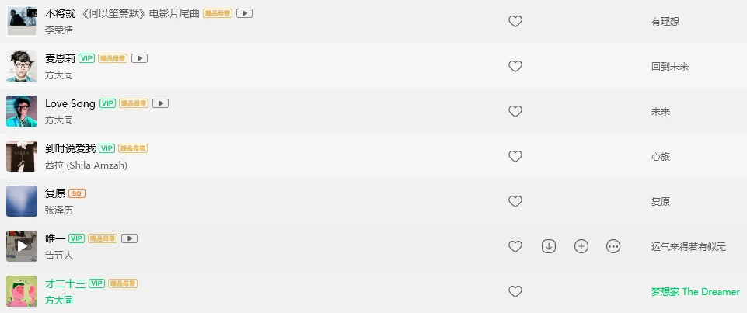The image size is (747, 313).
Task: Open the album 回到未来
Action: pyautogui.click(x=670, y=67)
